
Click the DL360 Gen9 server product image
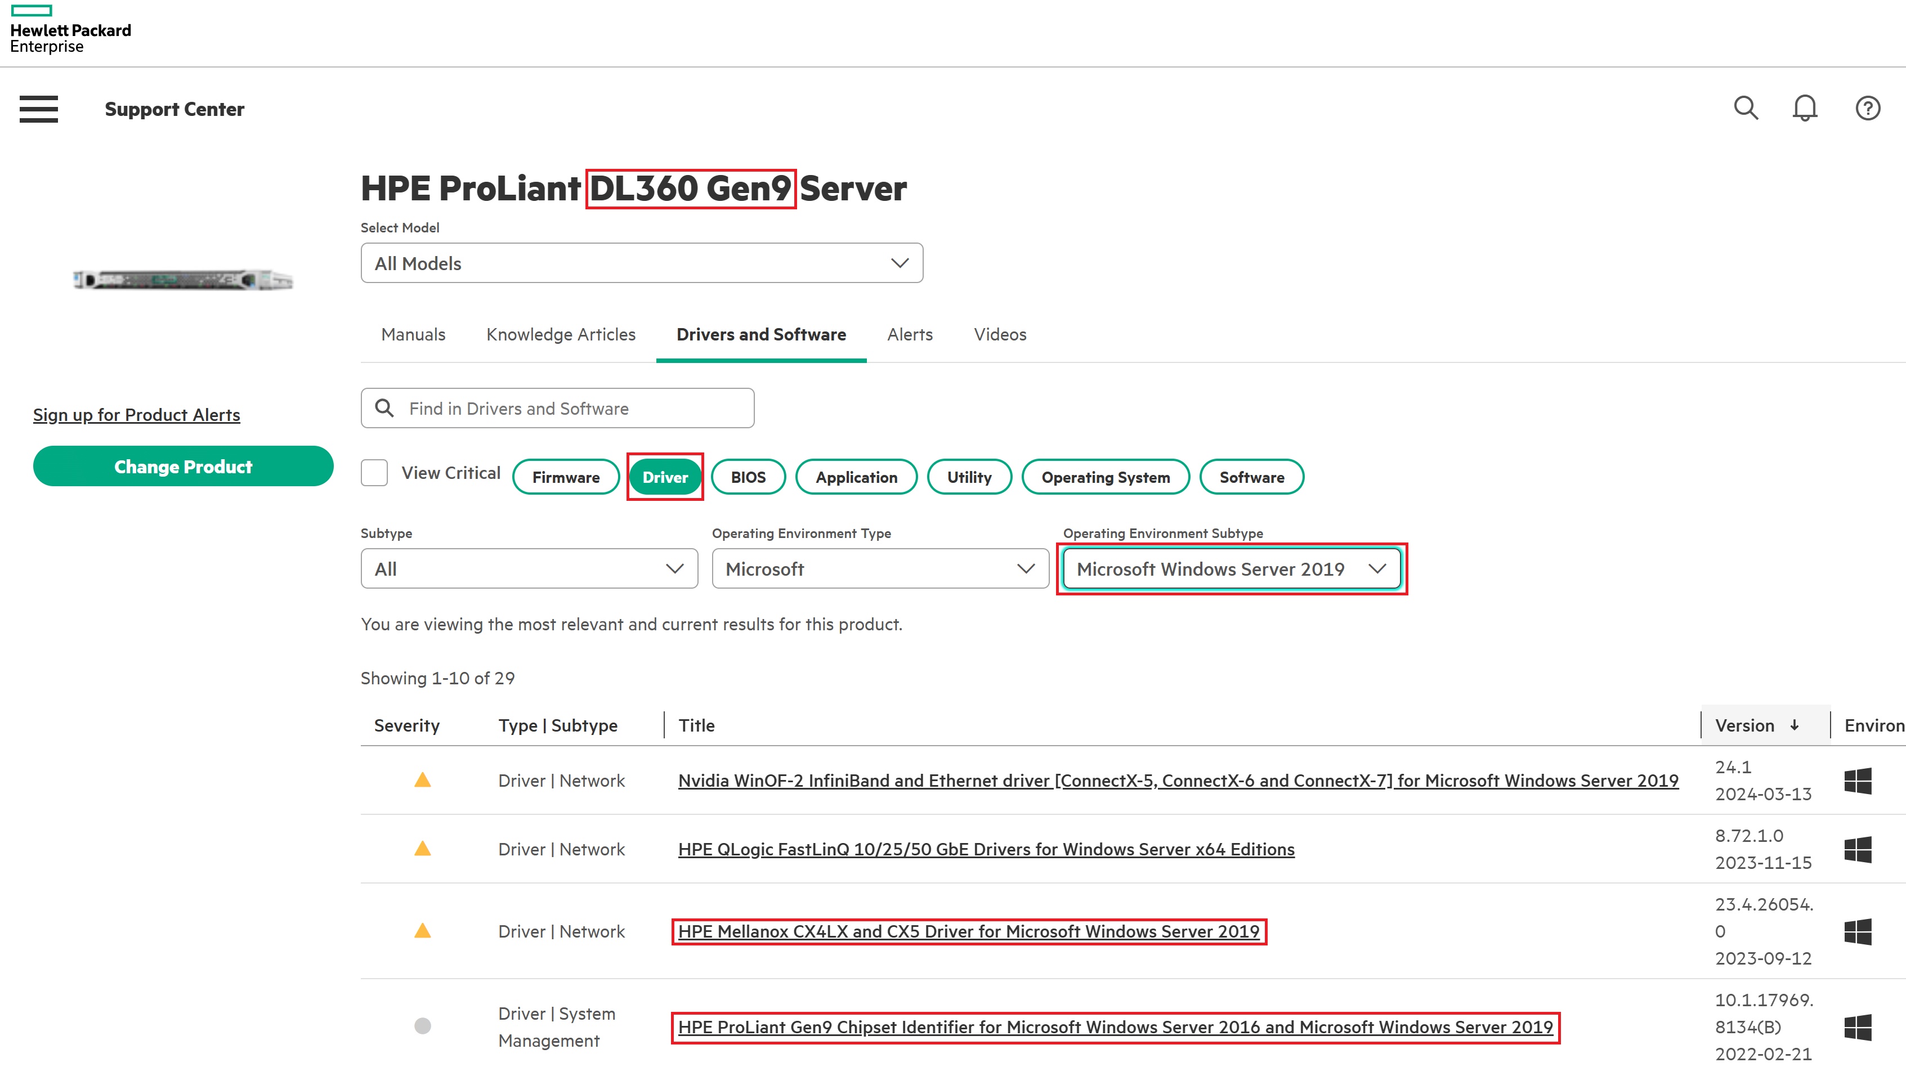pyautogui.click(x=184, y=280)
